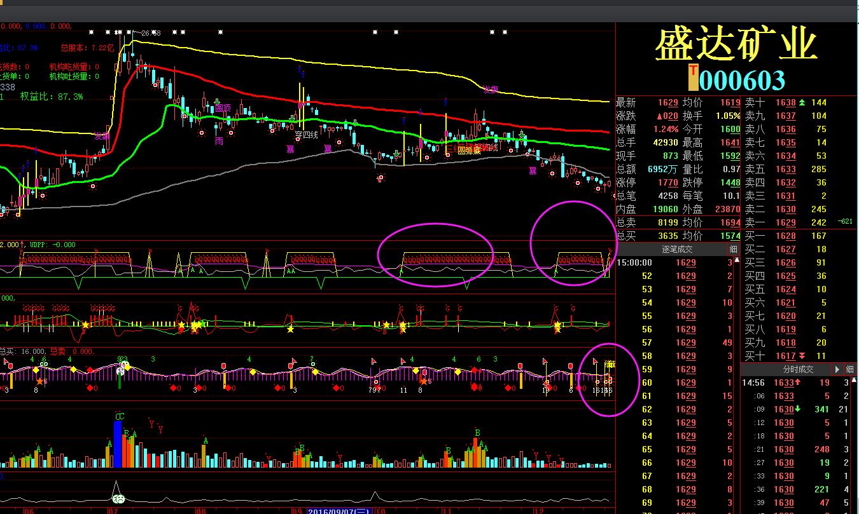Screen dimensions: 859x514
Task: Click the 卖十 row price 1638
Action: coord(786,102)
